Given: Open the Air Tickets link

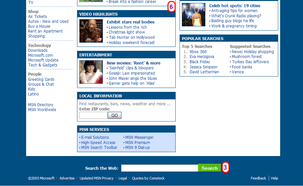Looking at the screenshot, I should click(x=38, y=17).
